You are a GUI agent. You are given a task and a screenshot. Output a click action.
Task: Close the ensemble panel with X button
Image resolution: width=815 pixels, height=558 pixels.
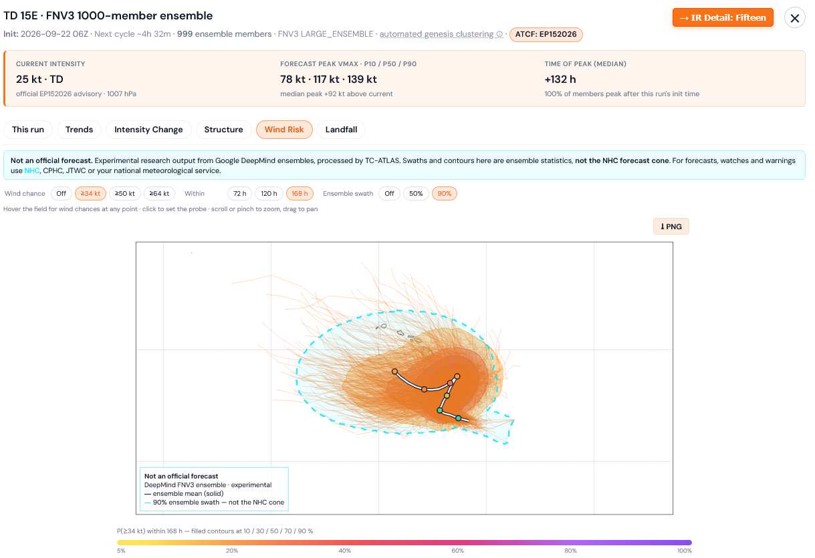tap(794, 18)
